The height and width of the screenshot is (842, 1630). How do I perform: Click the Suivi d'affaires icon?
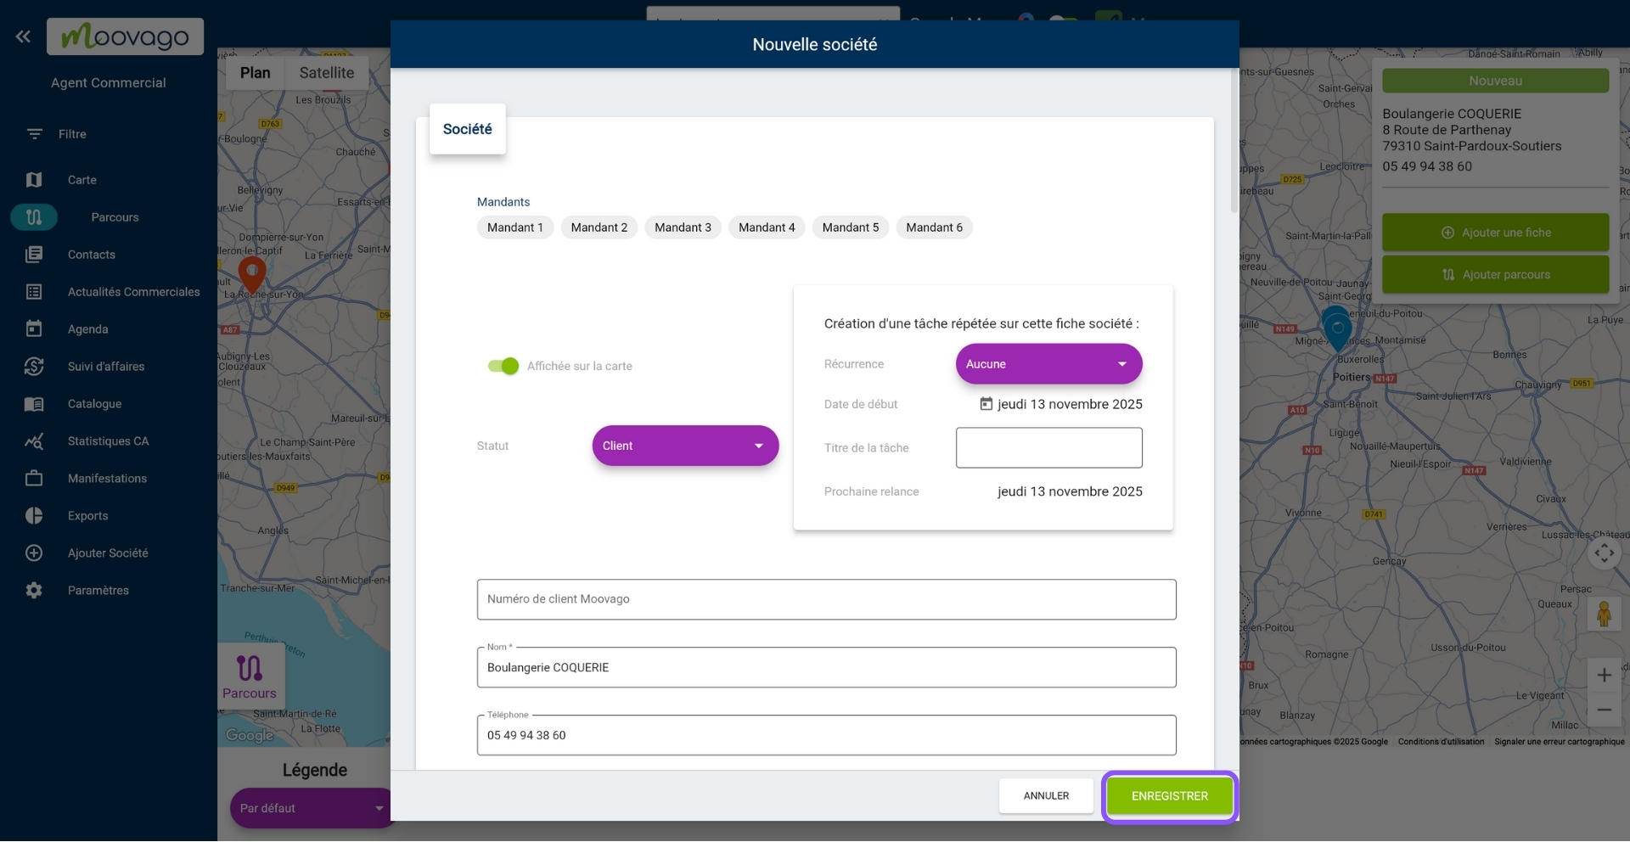click(34, 367)
